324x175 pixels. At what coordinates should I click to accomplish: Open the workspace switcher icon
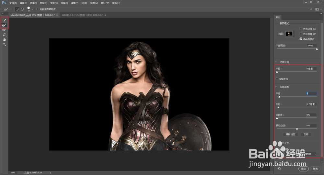317,9
